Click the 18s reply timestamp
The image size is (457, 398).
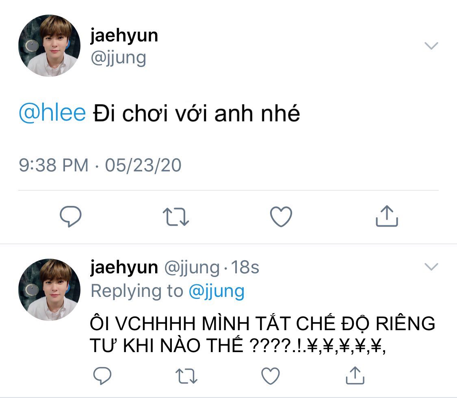(x=245, y=267)
